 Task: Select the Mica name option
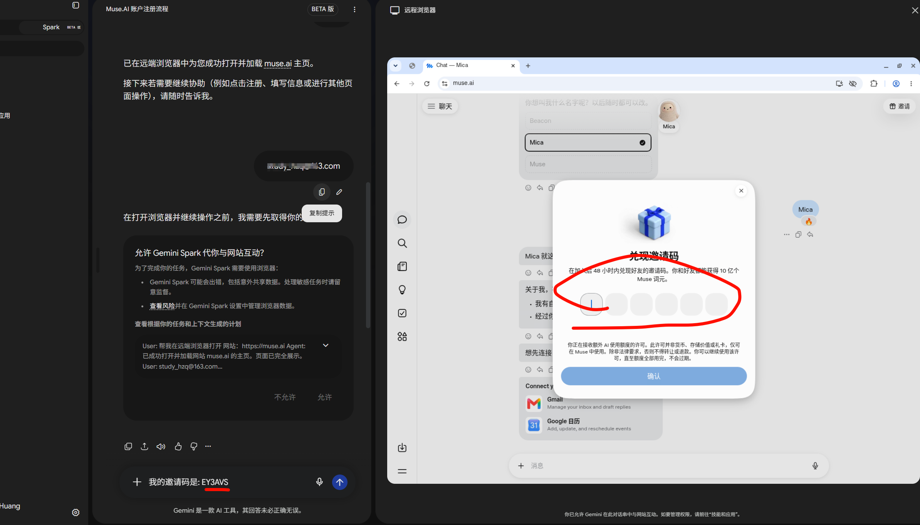(x=588, y=143)
